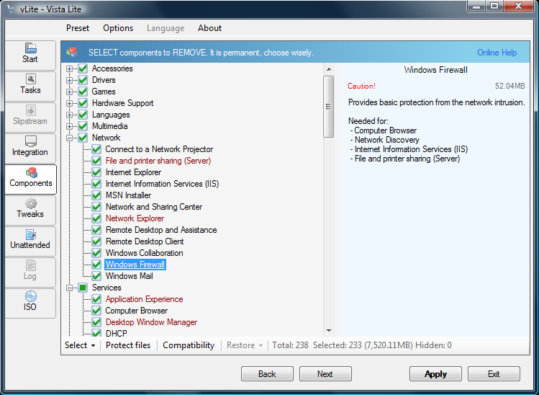Click Protect files in the bottom toolbar
Viewport: 539px width, 395px height.
point(128,345)
